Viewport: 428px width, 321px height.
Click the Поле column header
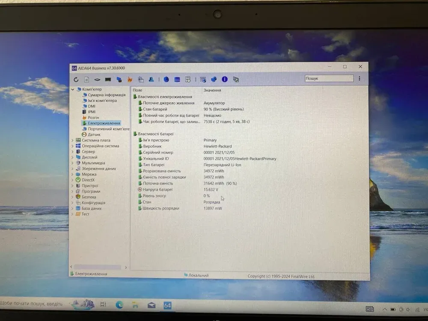point(137,91)
